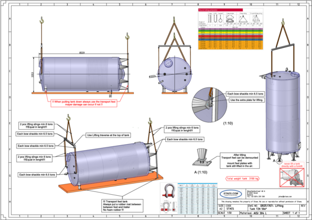This screenshot has height=220, width=312.
Task: Select the U-lift sling icon
Action: (x=215, y=19)
